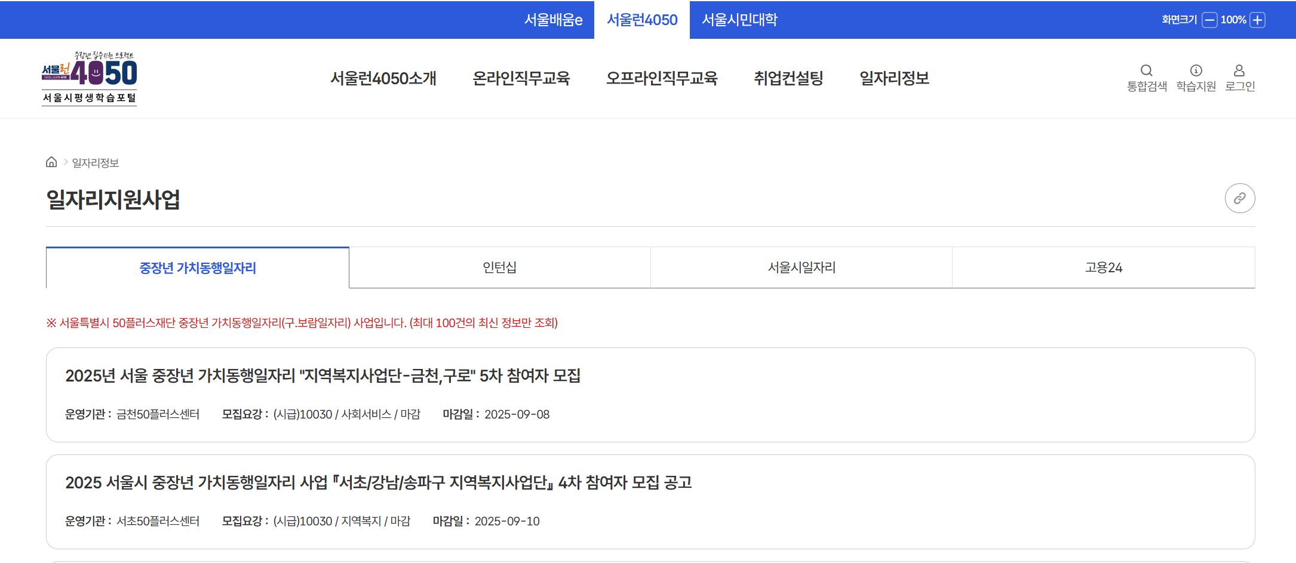Open 일자리정보 main menu

894,78
